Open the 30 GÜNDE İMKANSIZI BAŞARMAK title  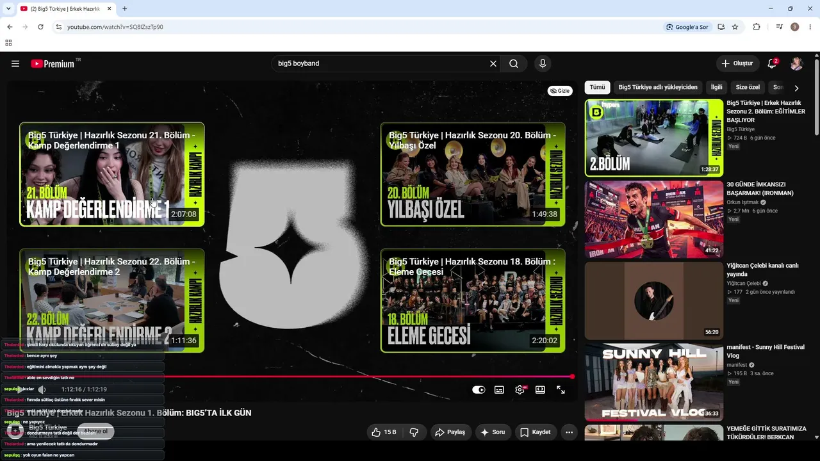[x=760, y=189]
